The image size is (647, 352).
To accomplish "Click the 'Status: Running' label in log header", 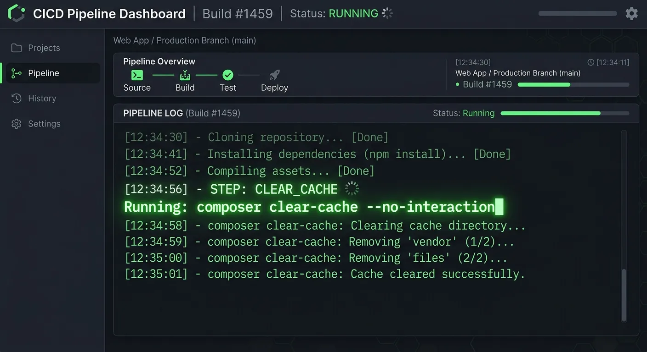I will tap(464, 113).
